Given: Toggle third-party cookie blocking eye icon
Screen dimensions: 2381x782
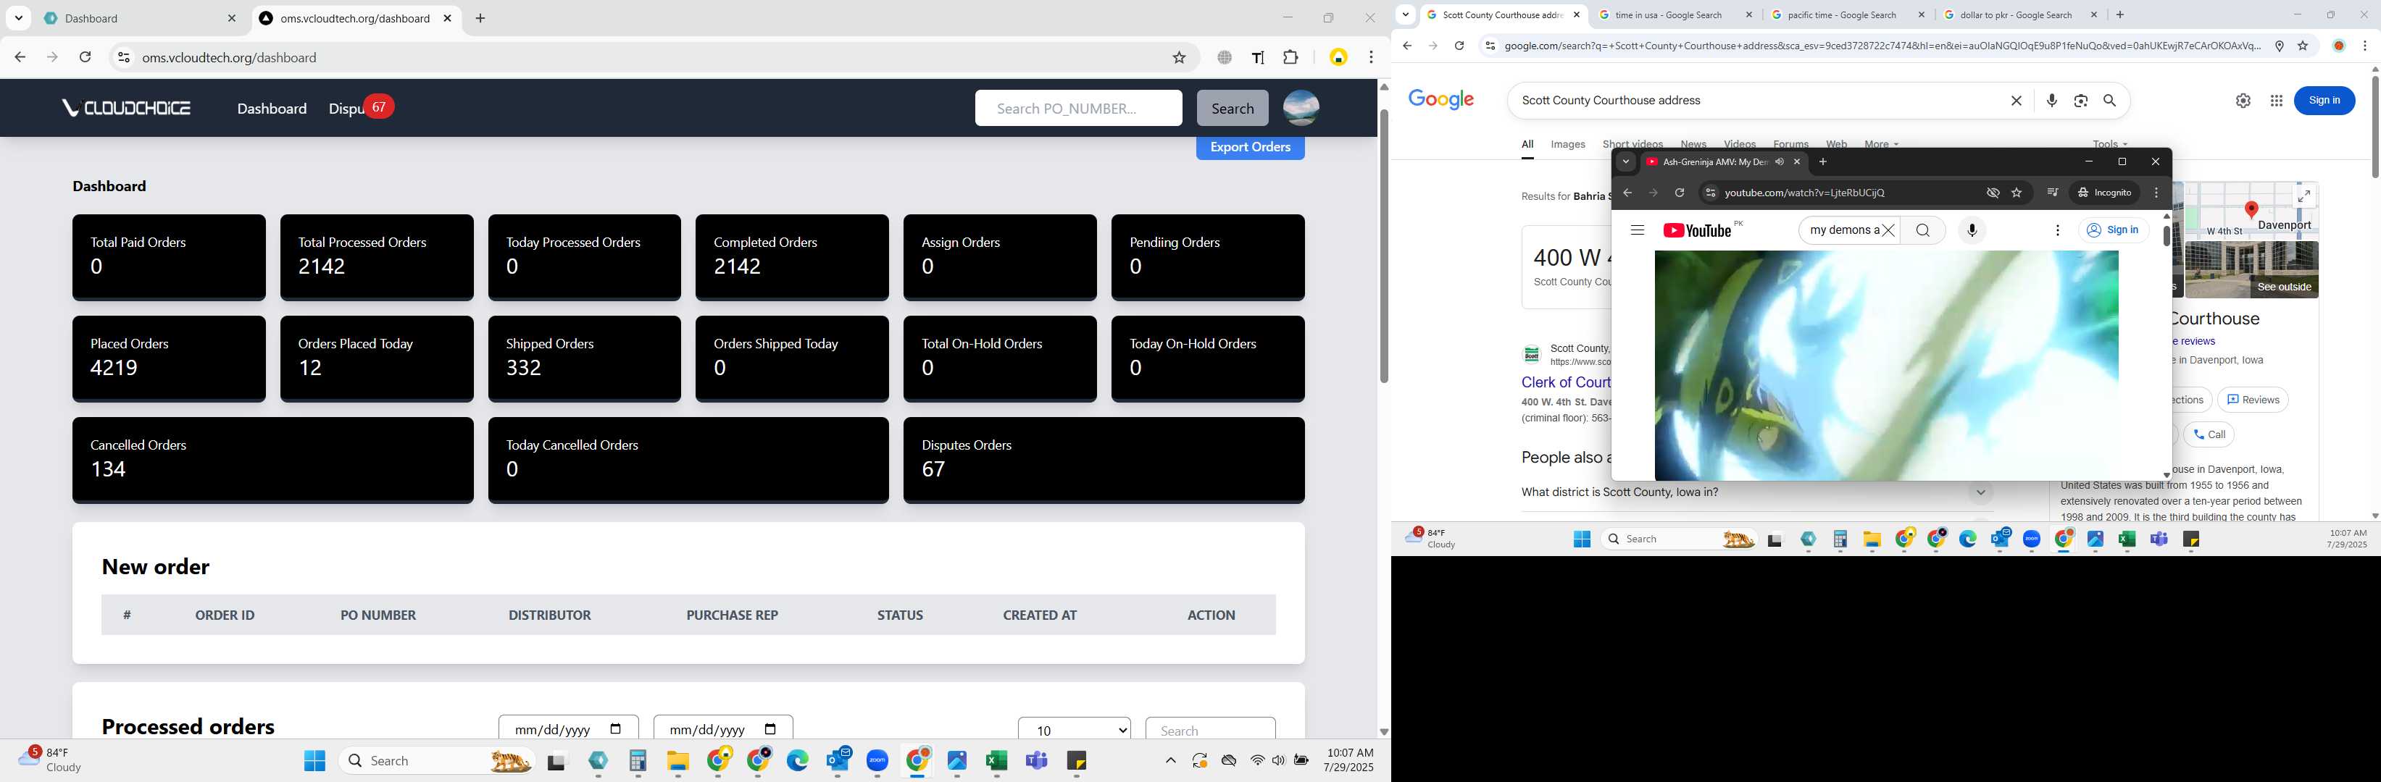Looking at the screenshot, I should pyautogui.click(x=1993, y=193).
